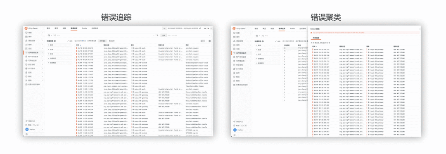Open 管理 icon in left 错误追踪 sidebar
This screenshot has width=446, height=154.
[x=26, y=81]
